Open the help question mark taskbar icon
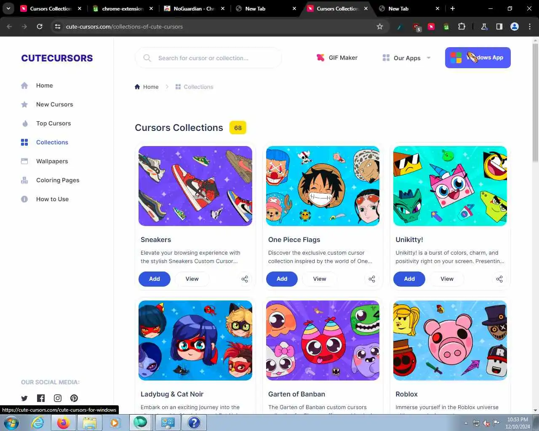 [x=194, y=423]
